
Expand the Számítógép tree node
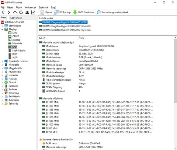click(2, 26)
